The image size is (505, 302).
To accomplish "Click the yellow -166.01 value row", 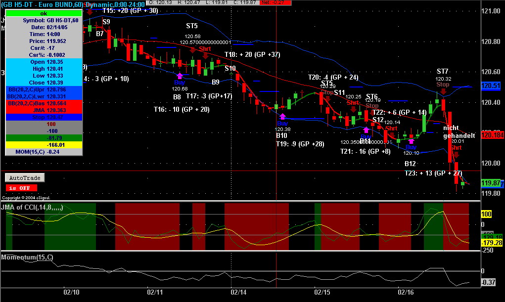I will 44,145.
